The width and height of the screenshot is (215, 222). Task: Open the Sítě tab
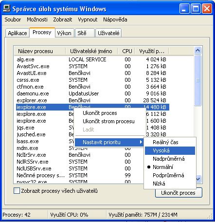tap(85, 33)
